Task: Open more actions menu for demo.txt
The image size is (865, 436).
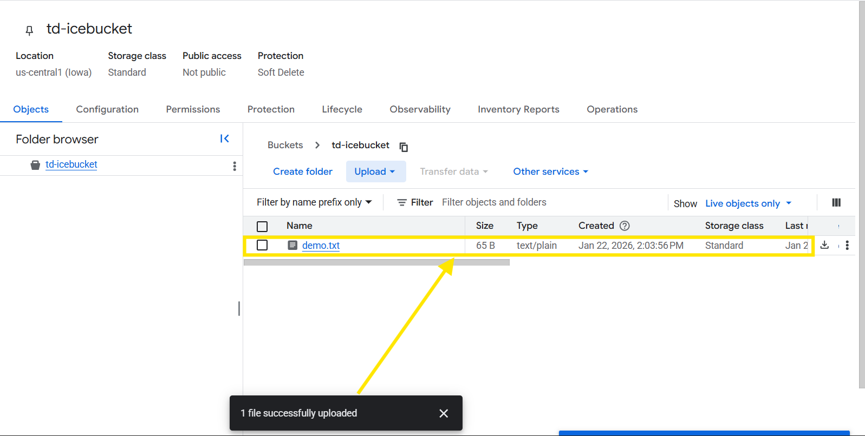Action: coord(847,245)
